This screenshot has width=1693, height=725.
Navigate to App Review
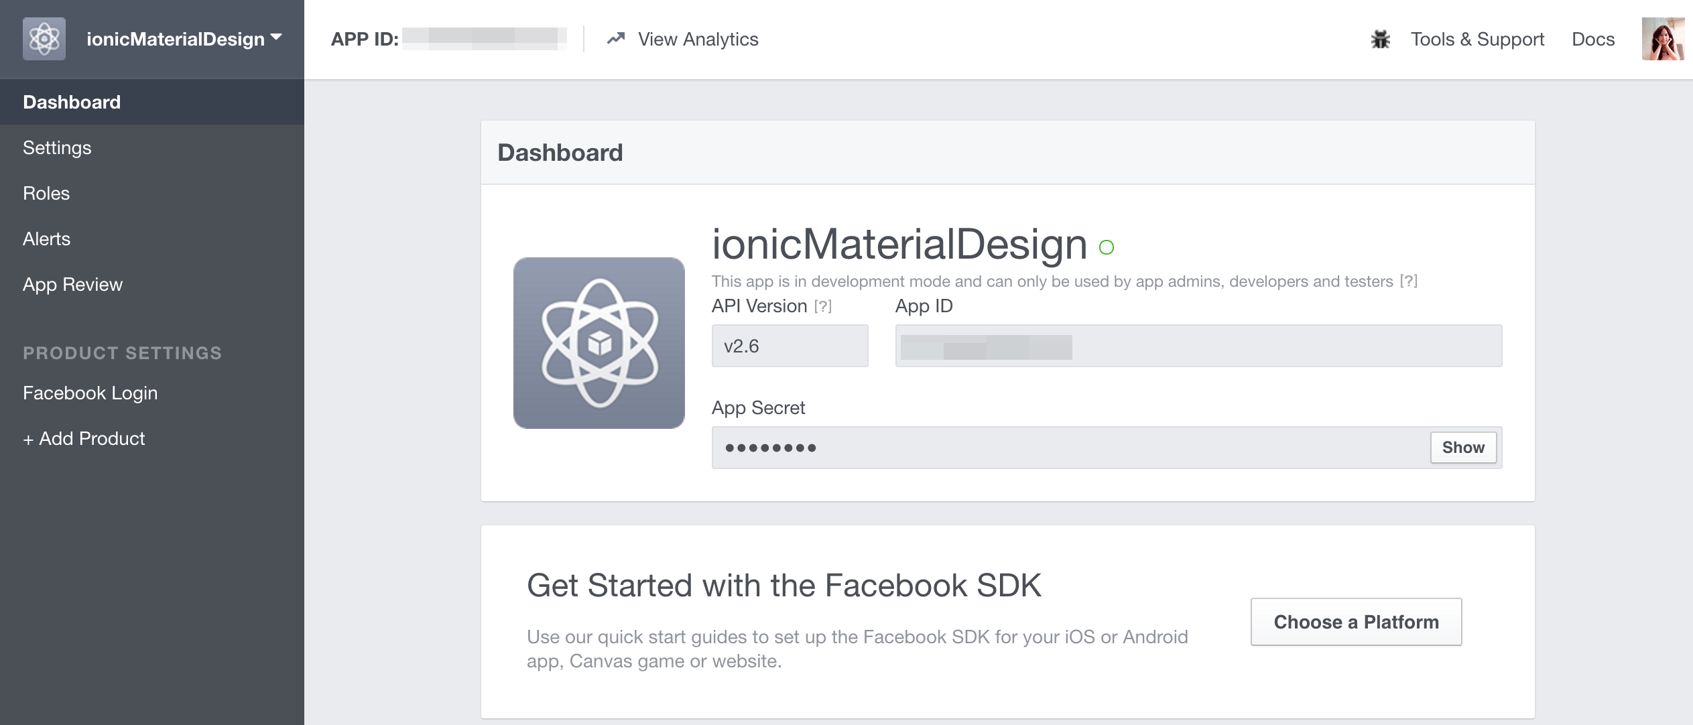click(x=72, y=284)
